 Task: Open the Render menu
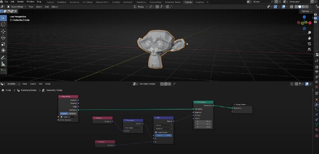[20, 2]
